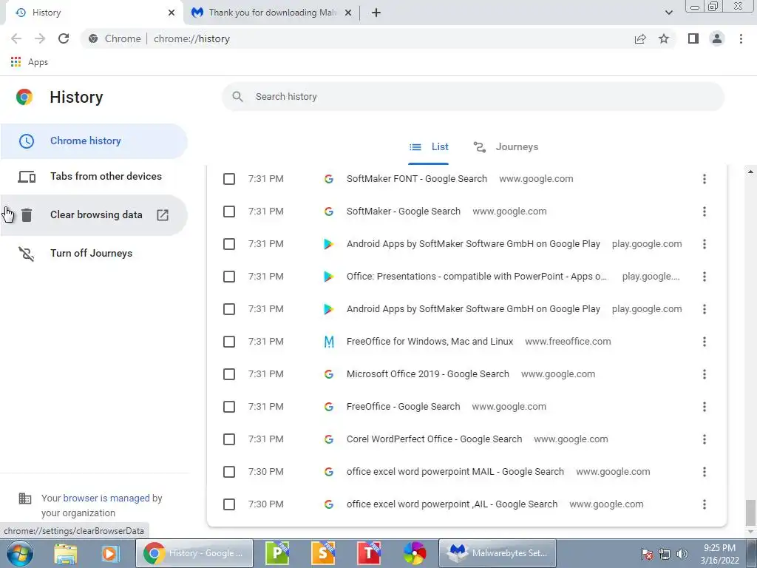
Task: Open the browser is managed link
Action: pos(106,498)
